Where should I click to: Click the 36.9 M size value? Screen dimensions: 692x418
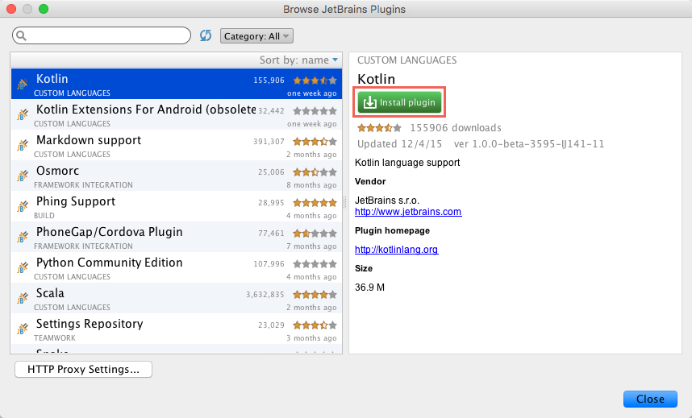(370, 288)
